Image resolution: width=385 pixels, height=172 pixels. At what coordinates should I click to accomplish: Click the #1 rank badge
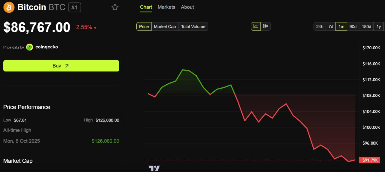point(75,7)
